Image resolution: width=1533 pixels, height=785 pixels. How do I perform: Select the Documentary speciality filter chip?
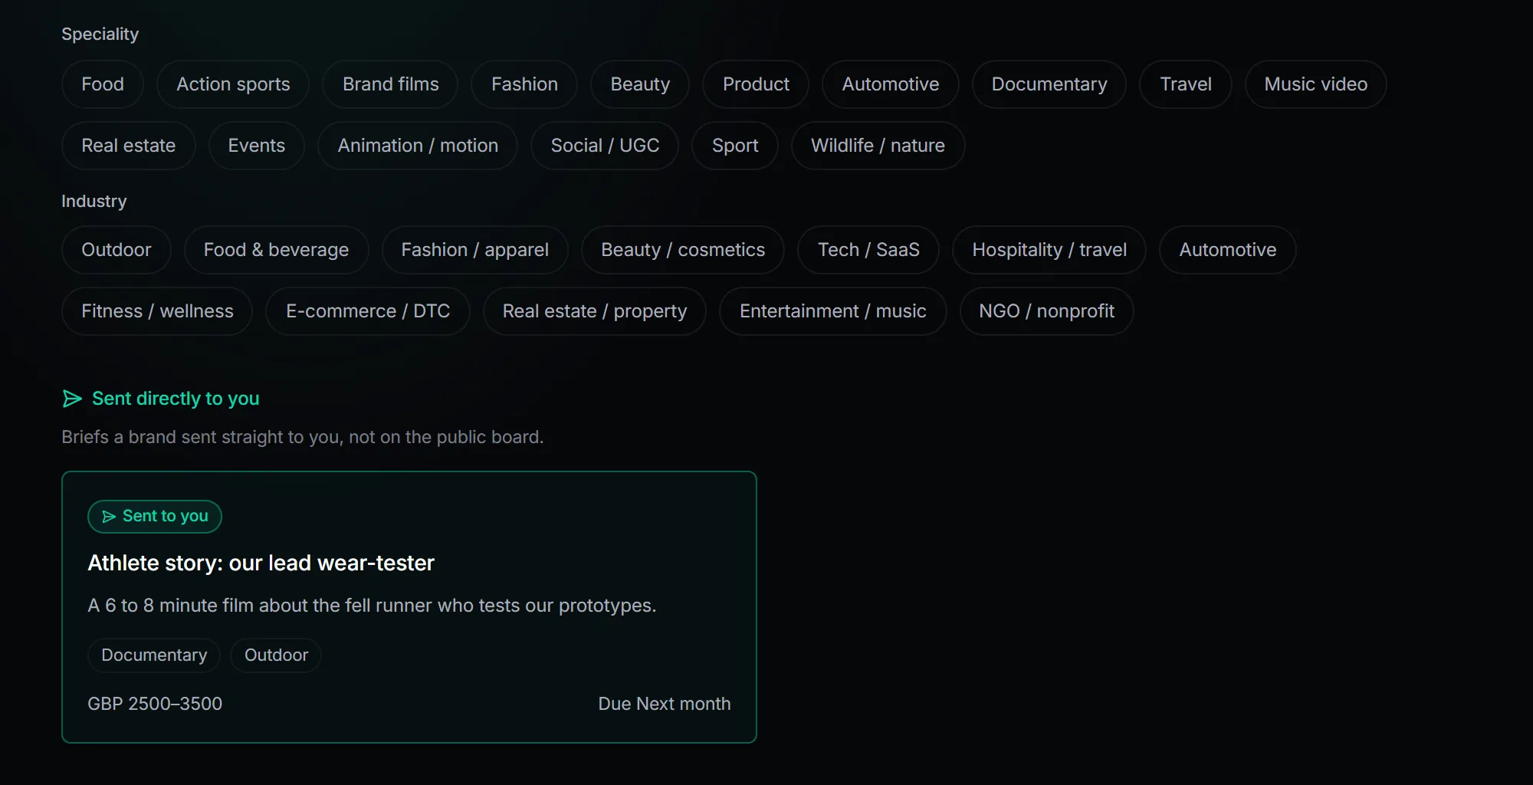click(1049, 84)
